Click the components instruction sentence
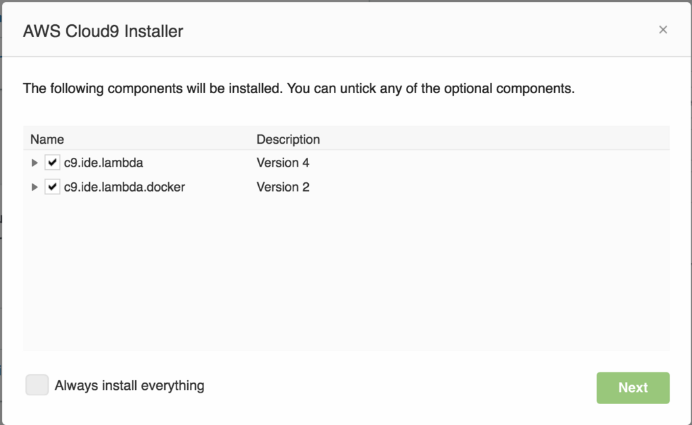 299,88
